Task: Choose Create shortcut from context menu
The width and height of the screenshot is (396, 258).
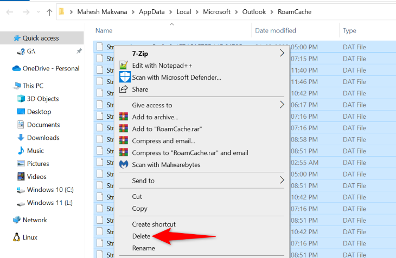Action: coord(202,224)
